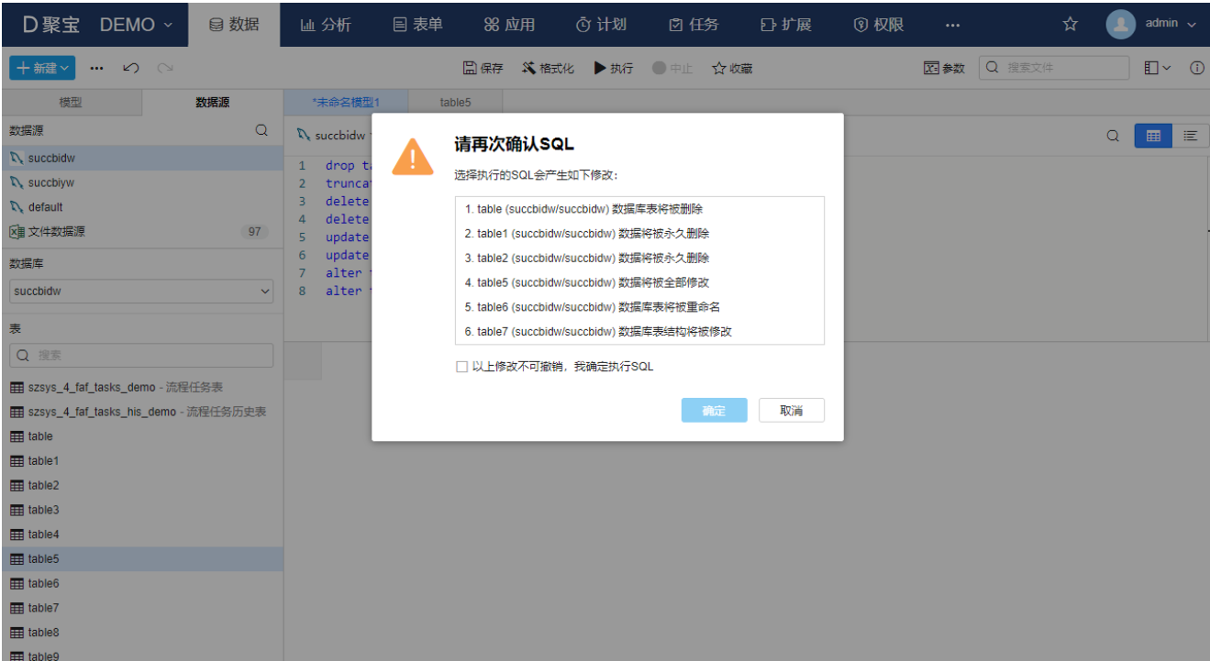This screenshot has width=1210, height=661.
Task: Click the 确定 button in dialog
Action: (x=714, y=411)
